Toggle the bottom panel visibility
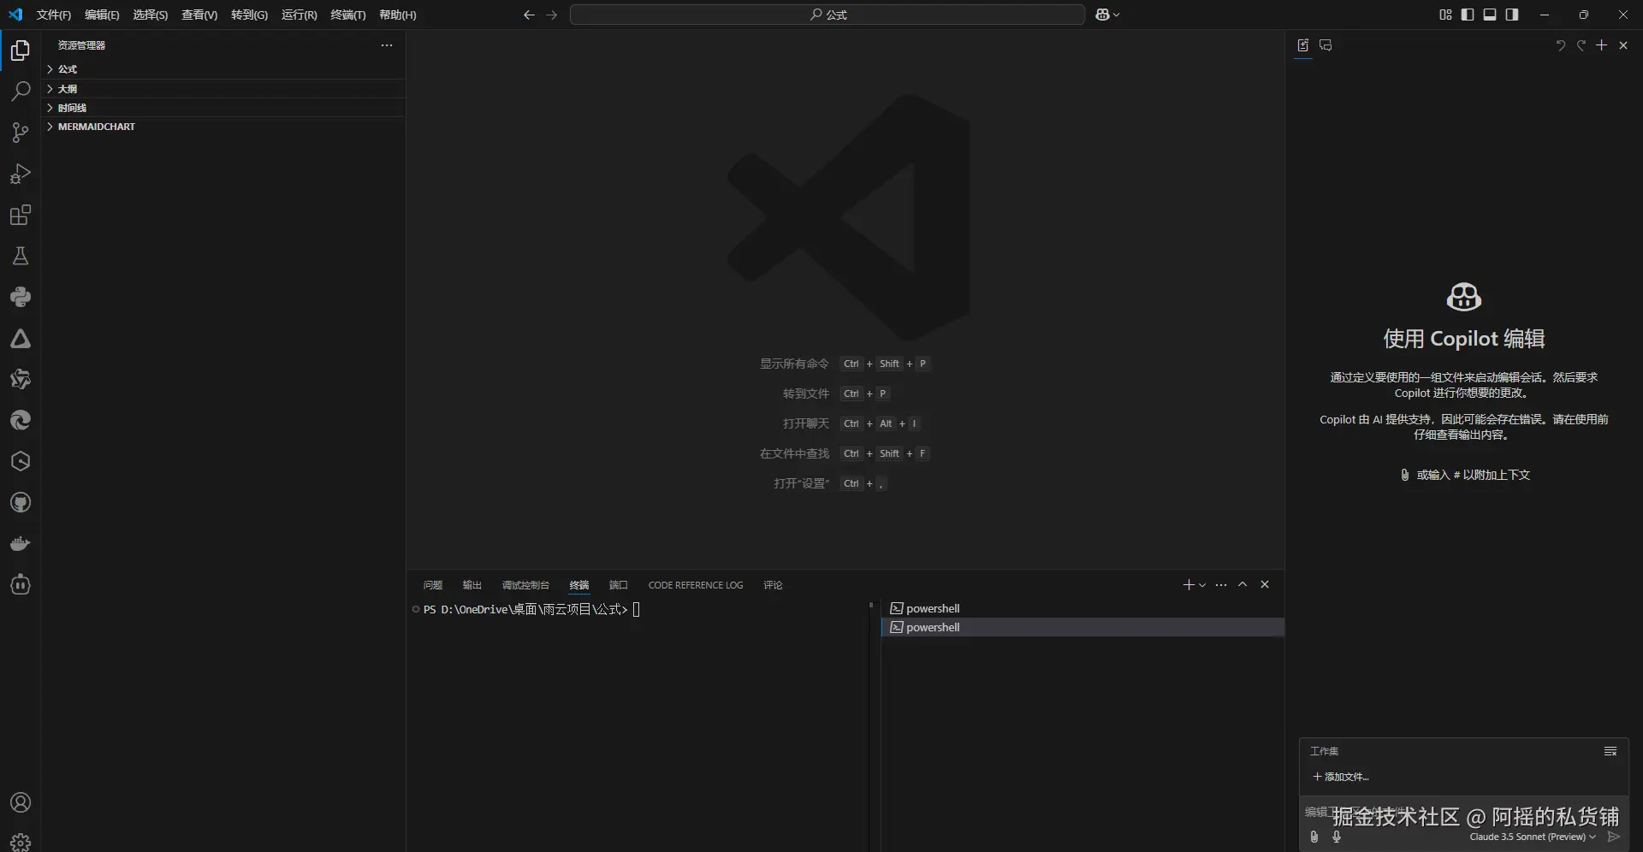1643x852 pixels. pos(1490,15)
